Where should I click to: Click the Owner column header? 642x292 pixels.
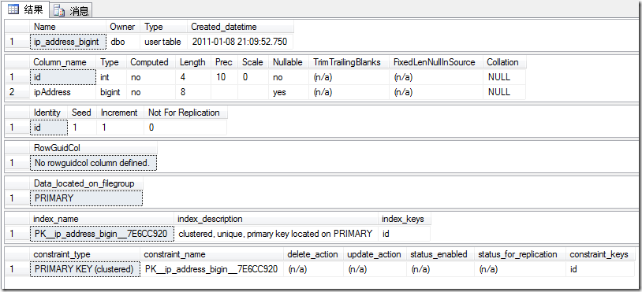pos(124,27)
